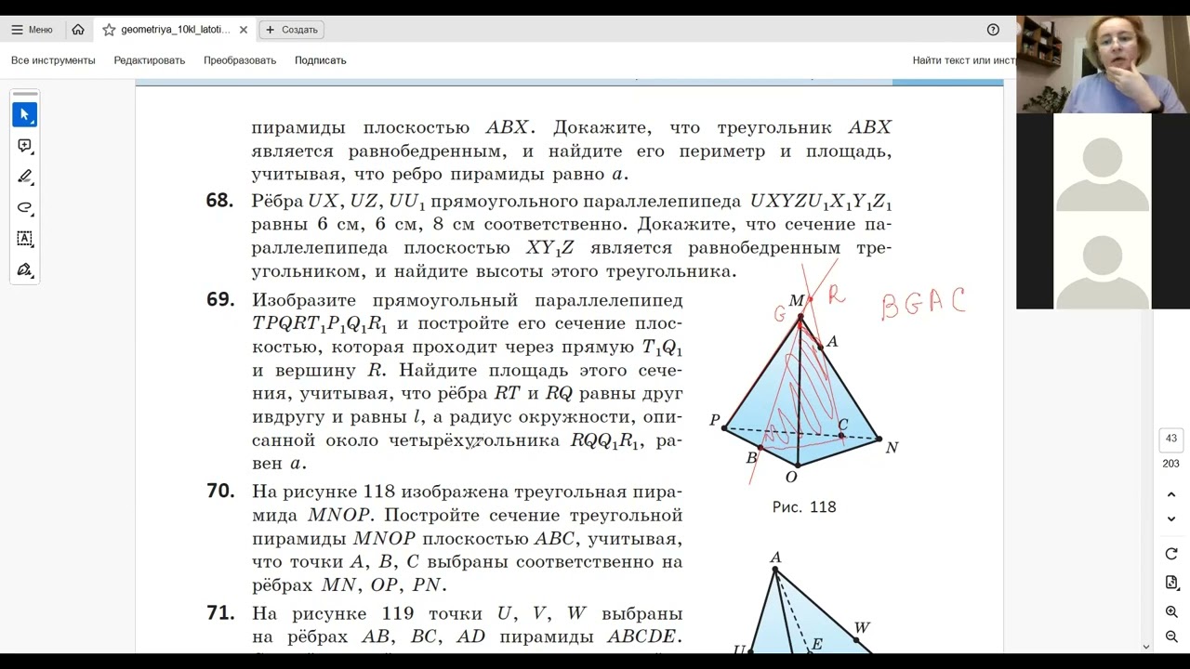Click the Создать new tab button
1190x669 pixels.
pyautogui.click(x=291, y=30)
